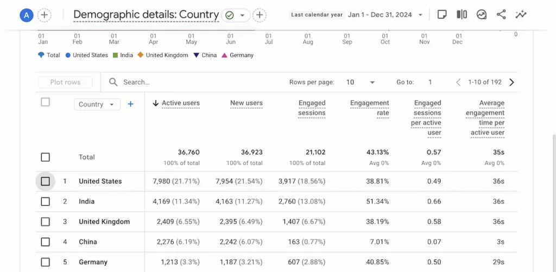Screen dimensions: 556x272
Task: Tick the China row checkbox
Action: point(45,242)
